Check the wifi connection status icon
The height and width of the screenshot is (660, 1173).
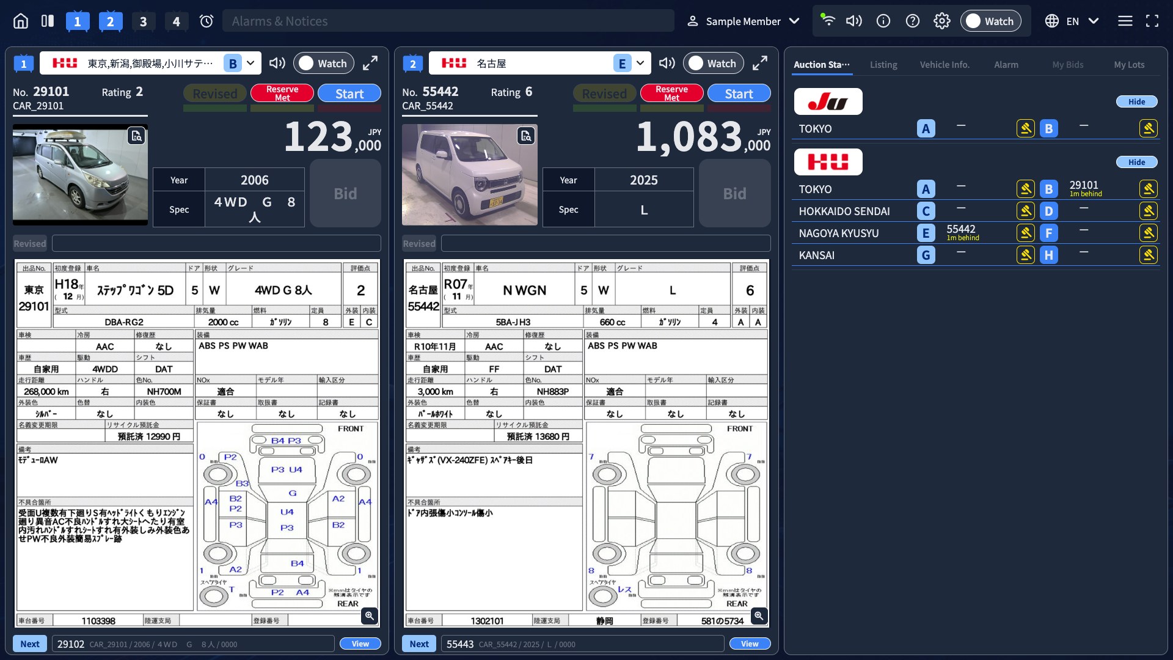click(x=827, y=20)
